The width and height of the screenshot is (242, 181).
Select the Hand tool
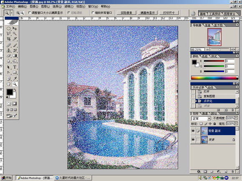pos(9,84)
